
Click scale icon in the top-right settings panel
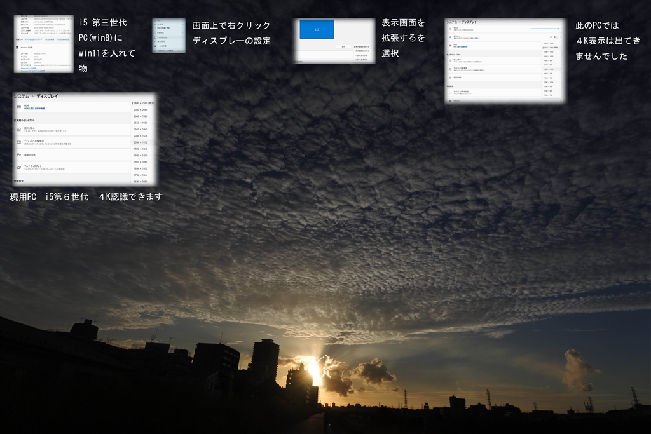click(x=450, y=60)
